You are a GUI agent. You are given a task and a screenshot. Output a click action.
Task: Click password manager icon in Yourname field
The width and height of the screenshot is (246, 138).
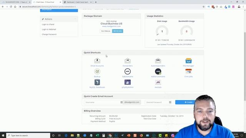tap(121, 102)
